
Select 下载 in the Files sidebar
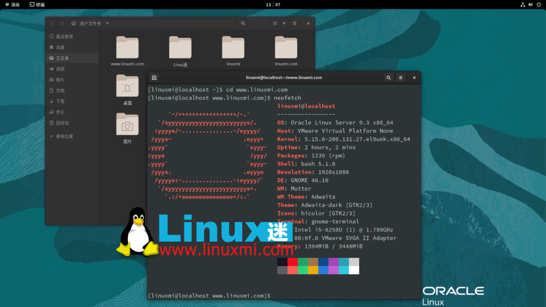click(x=72, y=101)
